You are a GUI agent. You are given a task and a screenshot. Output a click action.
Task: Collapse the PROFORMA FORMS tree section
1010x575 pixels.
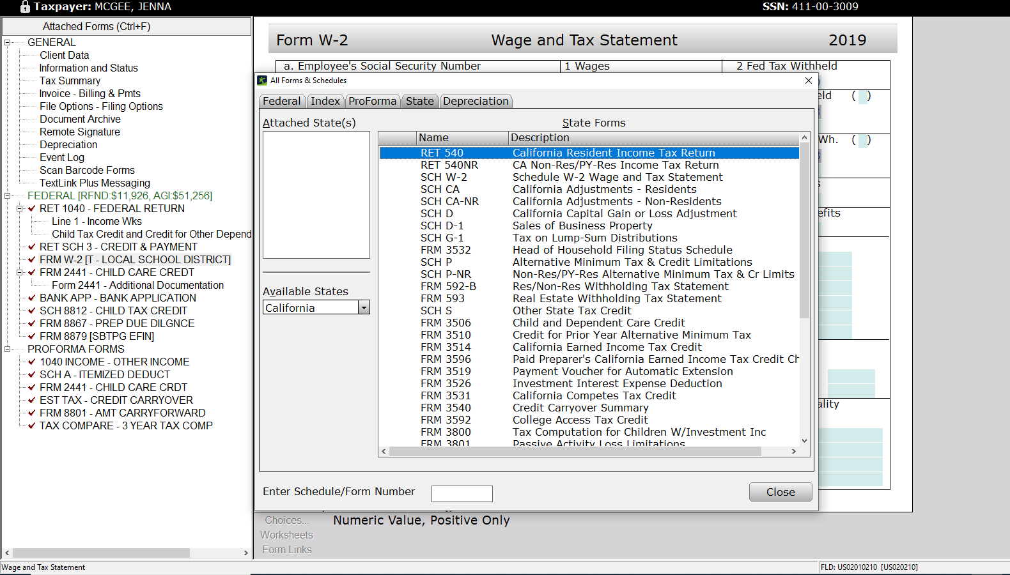pyautogui.click(x=8, y=349)
